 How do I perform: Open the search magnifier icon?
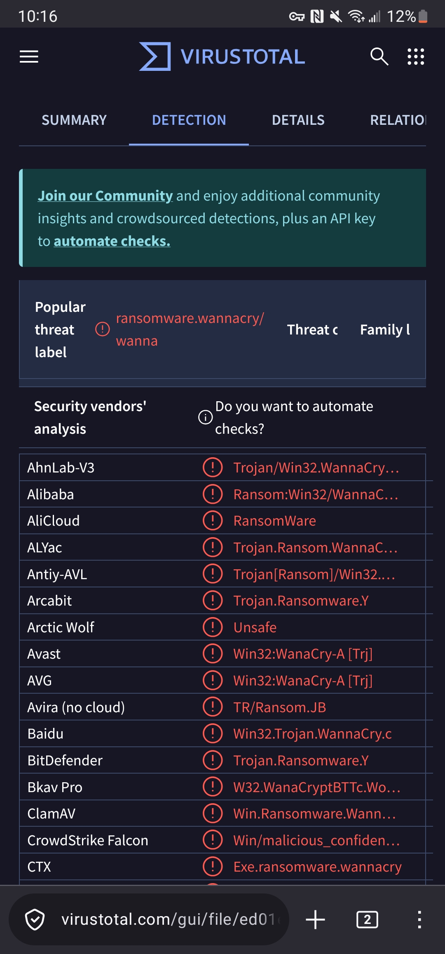click(x=379, y=56)
